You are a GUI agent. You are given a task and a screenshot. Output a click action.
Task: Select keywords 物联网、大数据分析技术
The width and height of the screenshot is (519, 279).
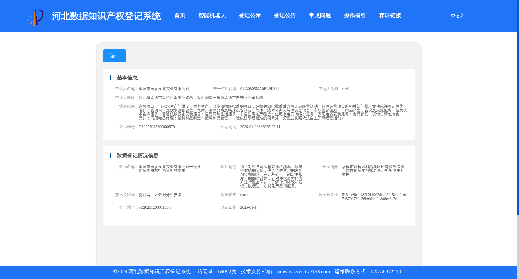160,195
